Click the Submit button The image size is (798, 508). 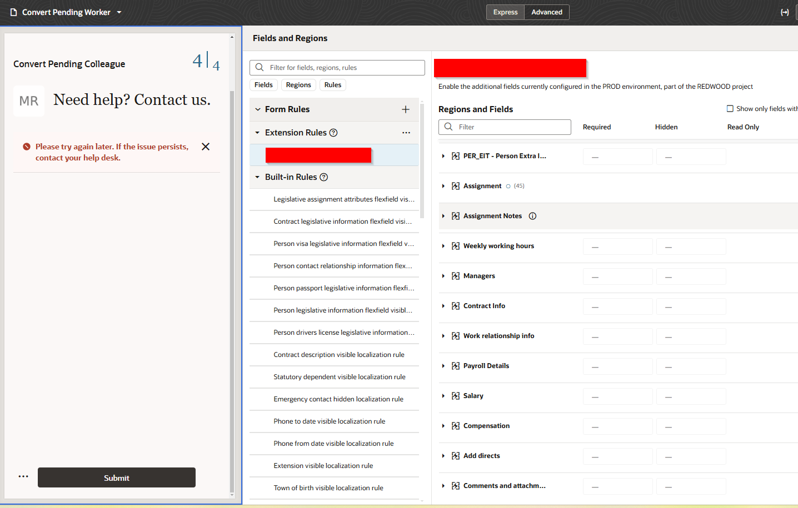(x=116, y=477)
